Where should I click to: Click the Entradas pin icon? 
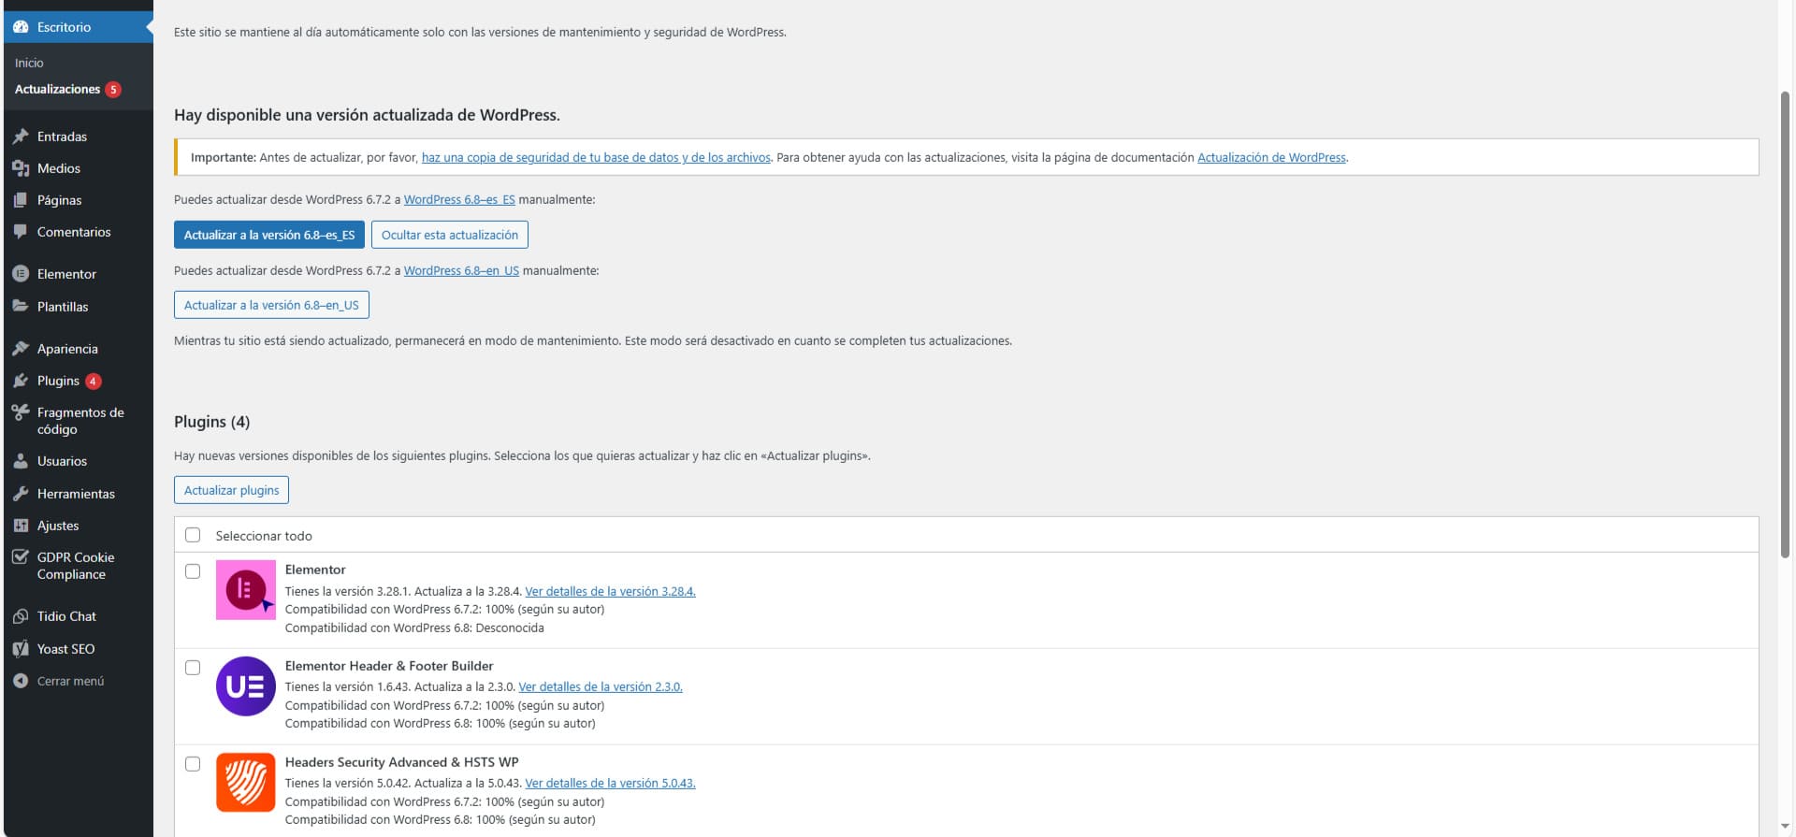(x=21, y=137)
